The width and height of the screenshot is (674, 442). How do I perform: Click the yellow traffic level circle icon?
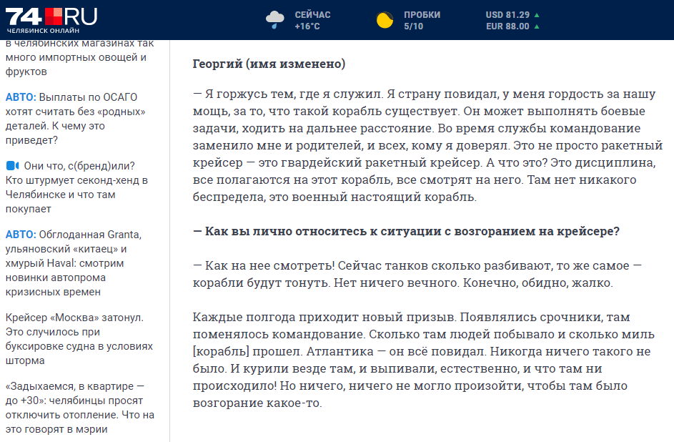(385, 20)
